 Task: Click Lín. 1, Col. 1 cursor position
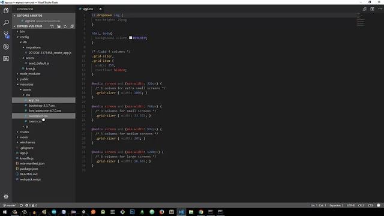click(x=318, y=205)
